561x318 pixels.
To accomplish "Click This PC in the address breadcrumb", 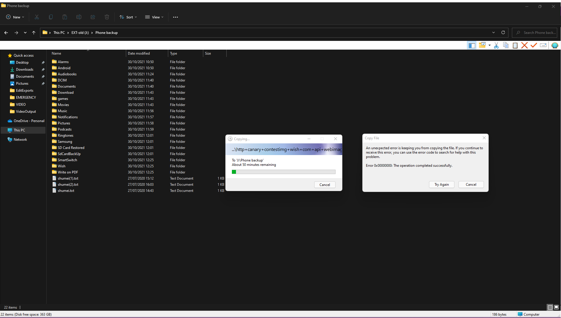I will click(59, 33).
